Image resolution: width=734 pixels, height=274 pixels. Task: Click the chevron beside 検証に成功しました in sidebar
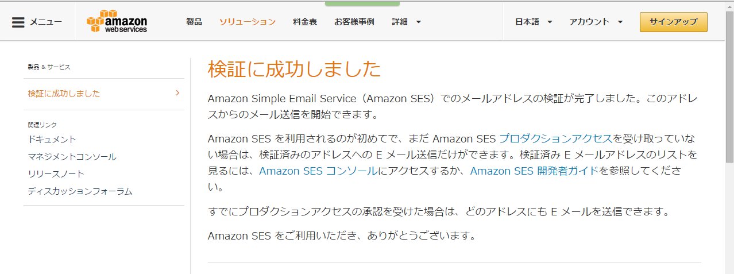[x=177, y=93]
